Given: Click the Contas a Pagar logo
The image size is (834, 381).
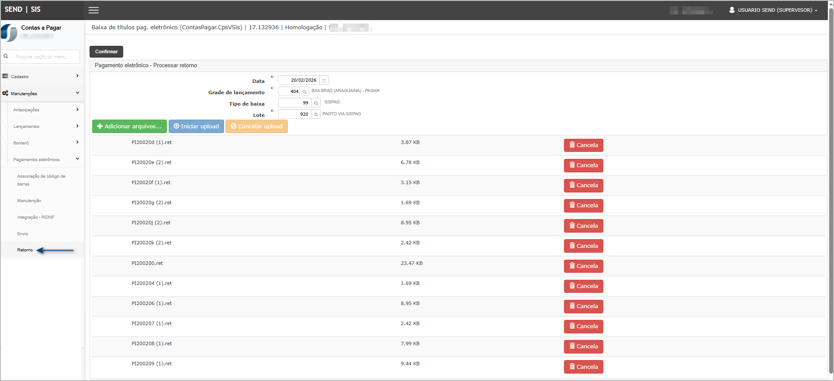Looking at the screenshot, I should 9,33.
